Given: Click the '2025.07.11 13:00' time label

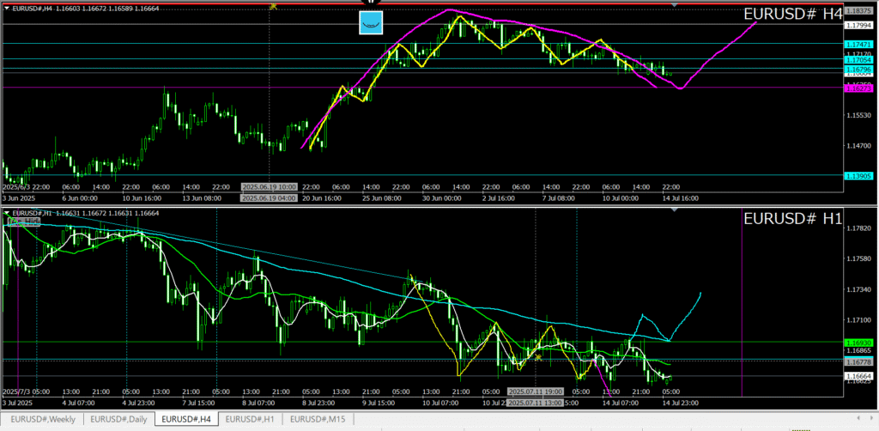Looking at the screenshot, I should click(536, 402).
